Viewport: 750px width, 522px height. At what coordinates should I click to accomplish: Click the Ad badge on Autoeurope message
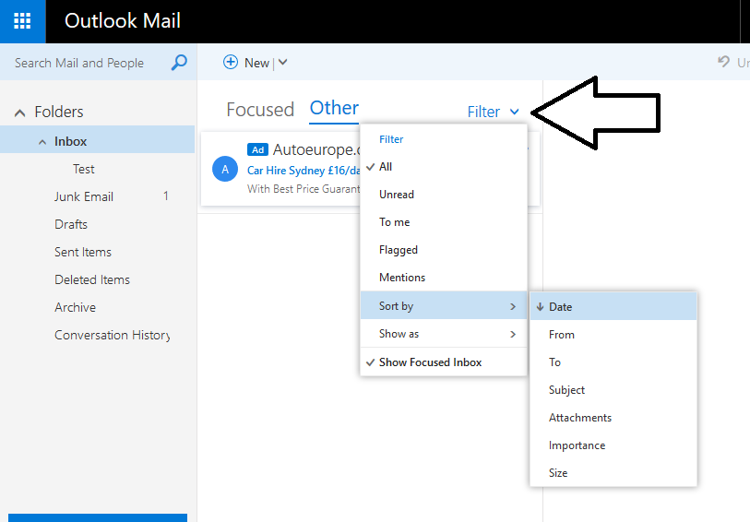[x=257, y=149]
